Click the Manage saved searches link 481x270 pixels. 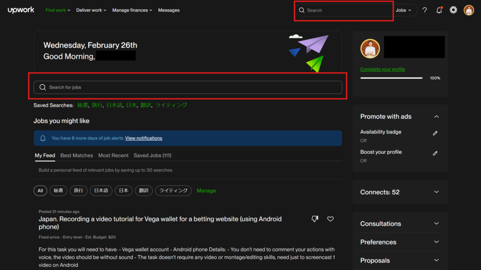pyautogui.click(x=206, y=191)
